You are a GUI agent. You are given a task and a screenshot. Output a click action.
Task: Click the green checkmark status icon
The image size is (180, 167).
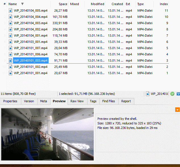tap(172, 94)
